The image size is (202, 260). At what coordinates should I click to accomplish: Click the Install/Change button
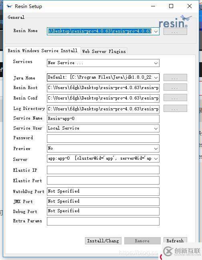point(103,241)
